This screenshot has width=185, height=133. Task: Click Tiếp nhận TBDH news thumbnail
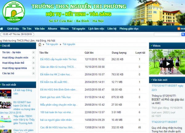click(6, 119)
